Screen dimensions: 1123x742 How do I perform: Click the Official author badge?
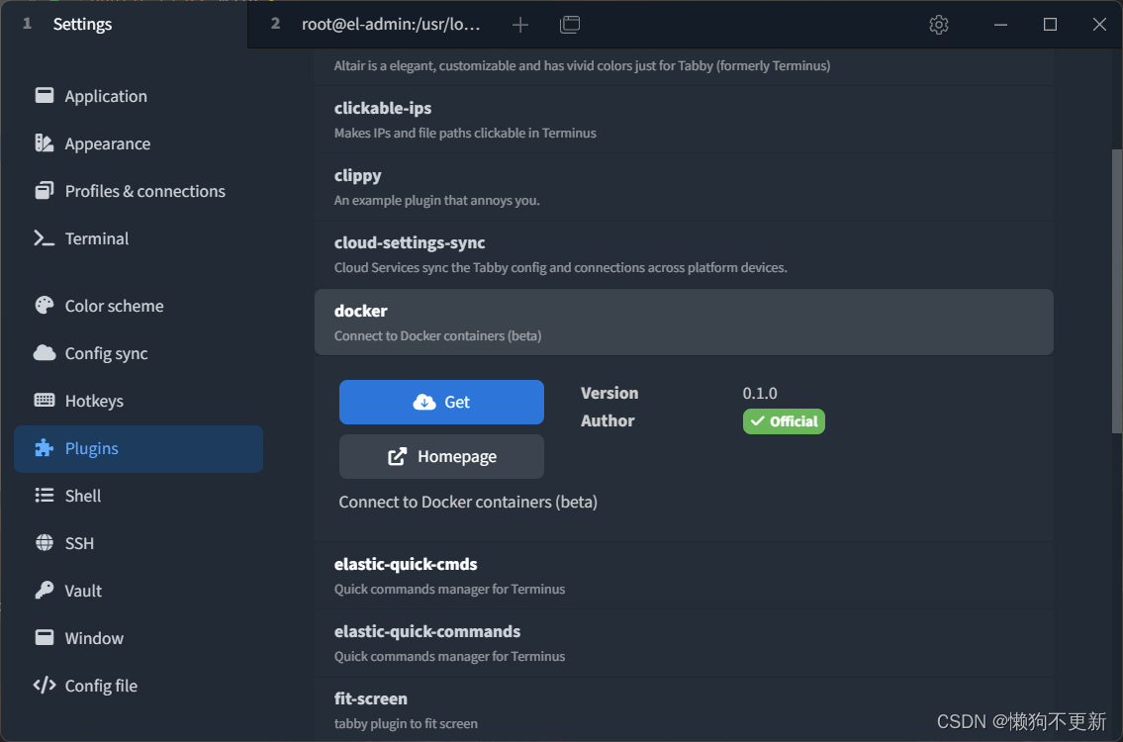click(x=784, y=421)
